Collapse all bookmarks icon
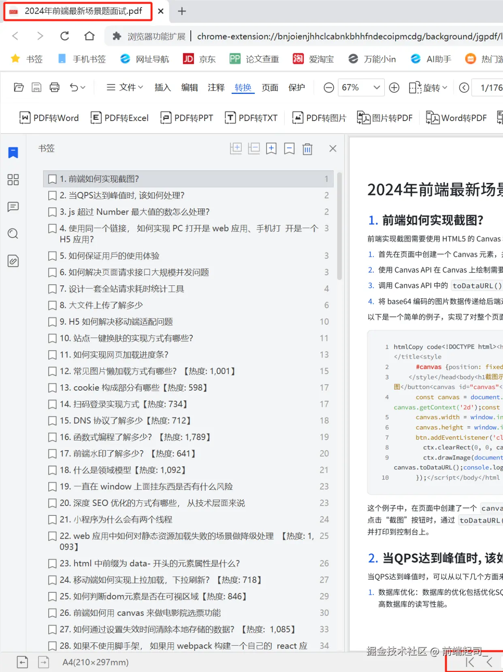Image resolution: width=503 pixels, height=672 pixels. tap(254, 149)
